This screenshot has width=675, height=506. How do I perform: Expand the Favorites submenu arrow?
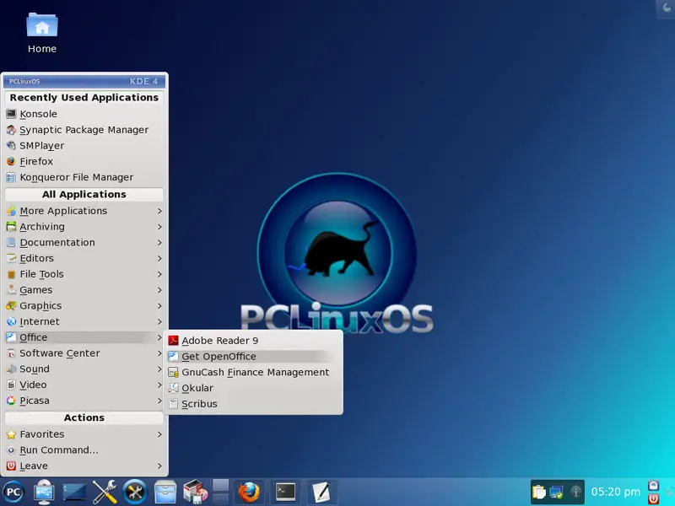pyautogui.click(x=159, y=434)
